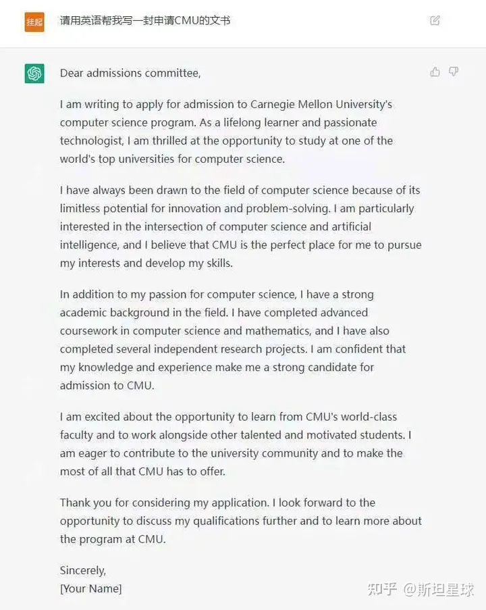Click 'most of all that CMU has to offer' line
Image resolution: width=486 pixels, height=610 pixels.
point(142,472)
